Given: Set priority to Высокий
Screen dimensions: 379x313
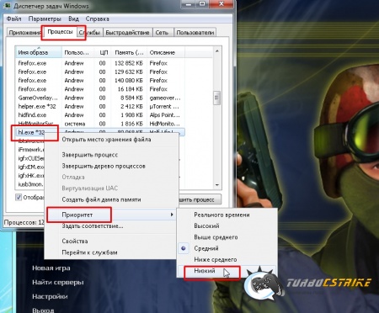Looking at the screenshot, I should pos(206,226).
